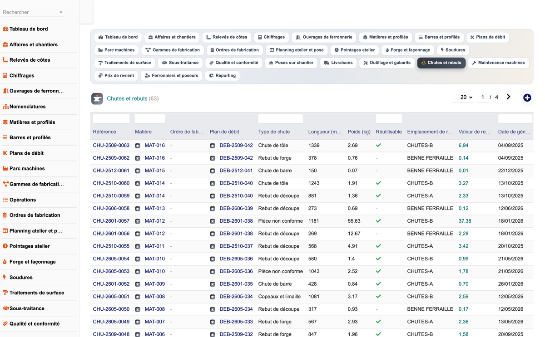Click reusable checkmark in row CHU-2510-0060
This screenshot has height=337, width=545.
pos(378,183)
